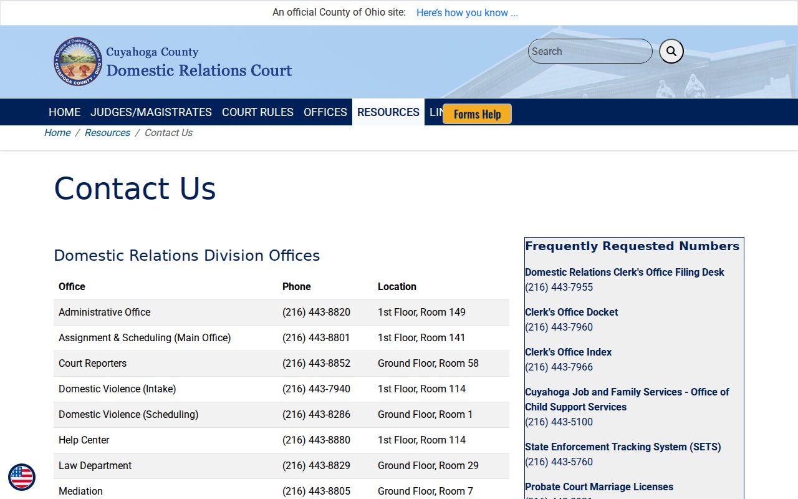Click phone number (216) 443-8801

(x=316, y=337)
